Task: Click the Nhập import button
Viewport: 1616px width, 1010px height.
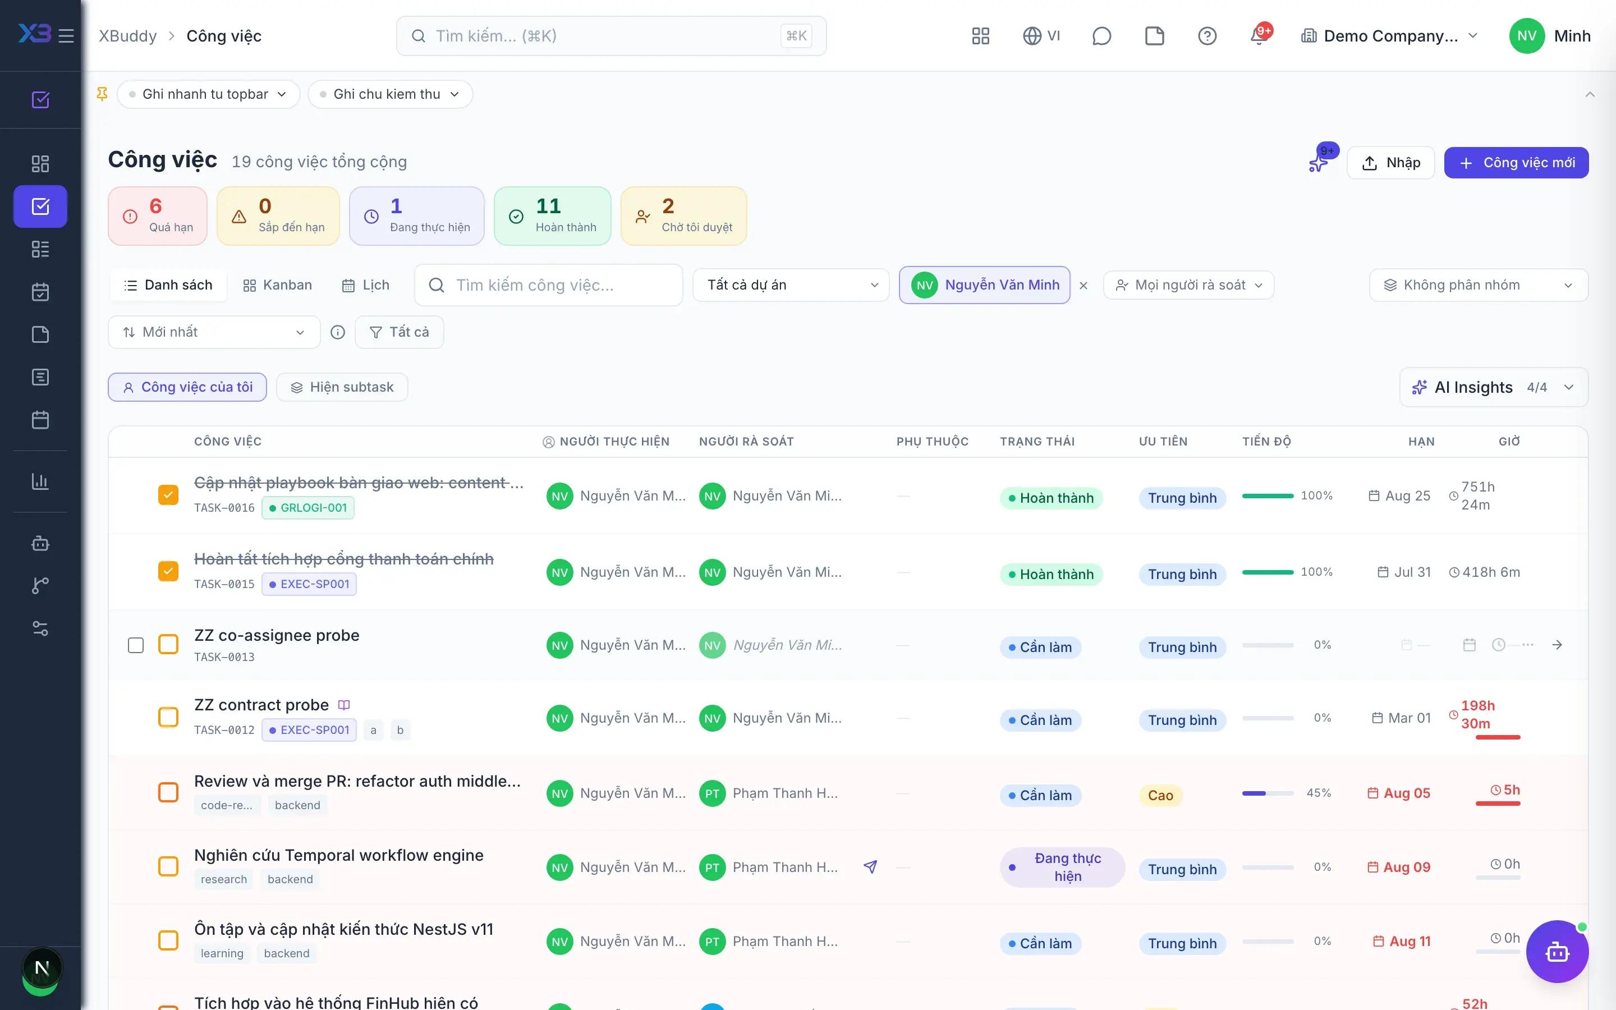Action: tap(1391, 162)
